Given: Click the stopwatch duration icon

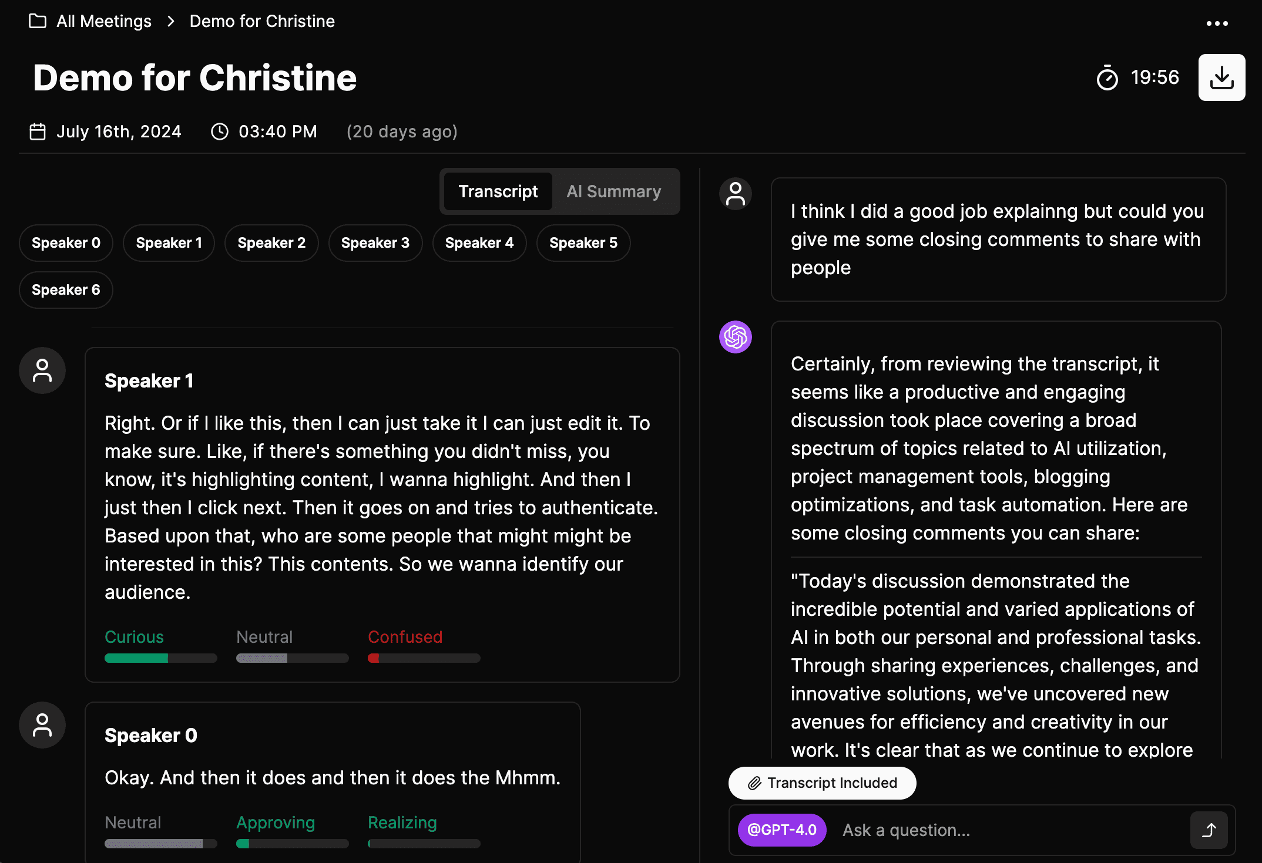Looking at the screenshot, I should coord(1107,77).
